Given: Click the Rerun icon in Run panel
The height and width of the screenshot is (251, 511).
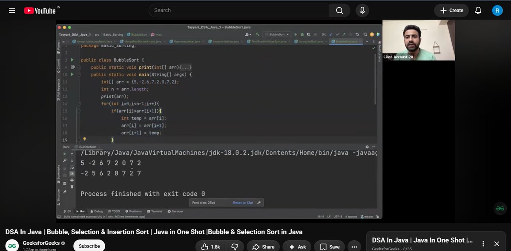Looking at the screenshot, I should (65, 154).
